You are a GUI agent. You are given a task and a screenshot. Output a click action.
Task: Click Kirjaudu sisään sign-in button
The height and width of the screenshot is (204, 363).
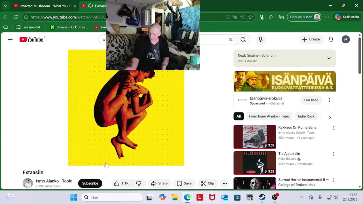tap(304, 17)
